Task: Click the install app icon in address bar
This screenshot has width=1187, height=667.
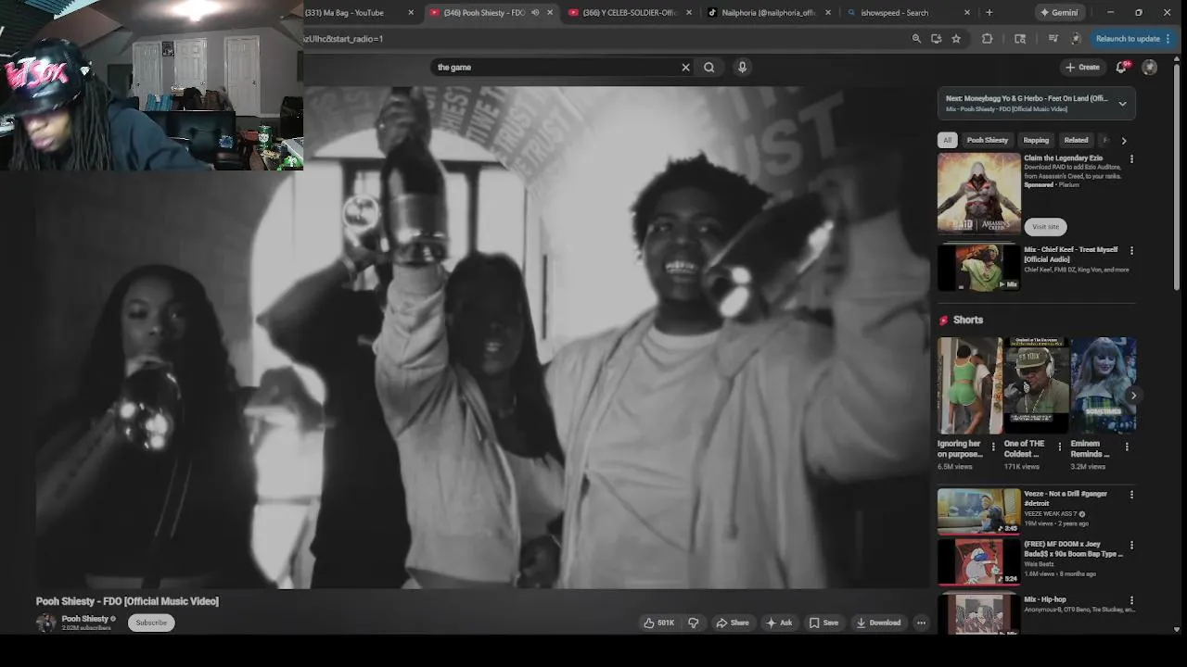Action: click(x=936, y=39)
